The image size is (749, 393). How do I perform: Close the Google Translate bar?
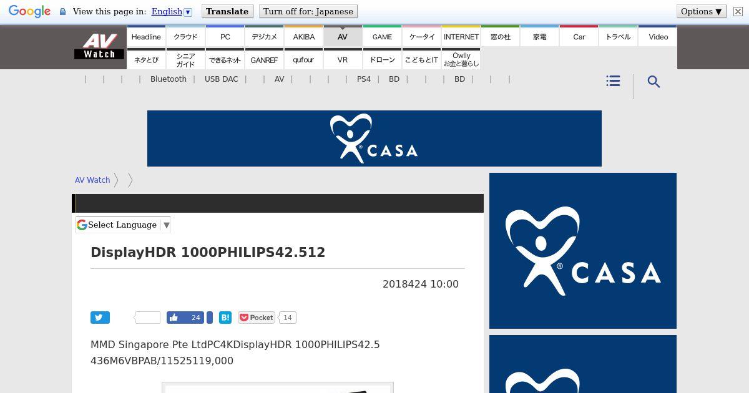pyautogui.click(x=738, y=11)
